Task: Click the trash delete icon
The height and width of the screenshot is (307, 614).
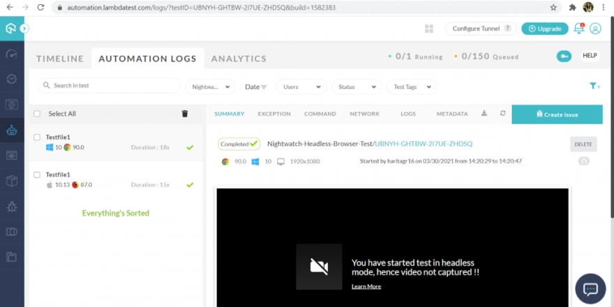Action: pos(185,113)
